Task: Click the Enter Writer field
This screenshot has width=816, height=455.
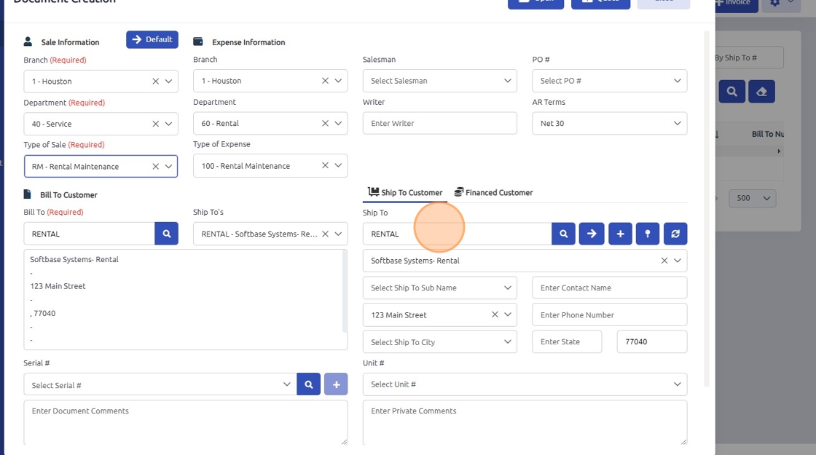Action: tap(440, 123)
